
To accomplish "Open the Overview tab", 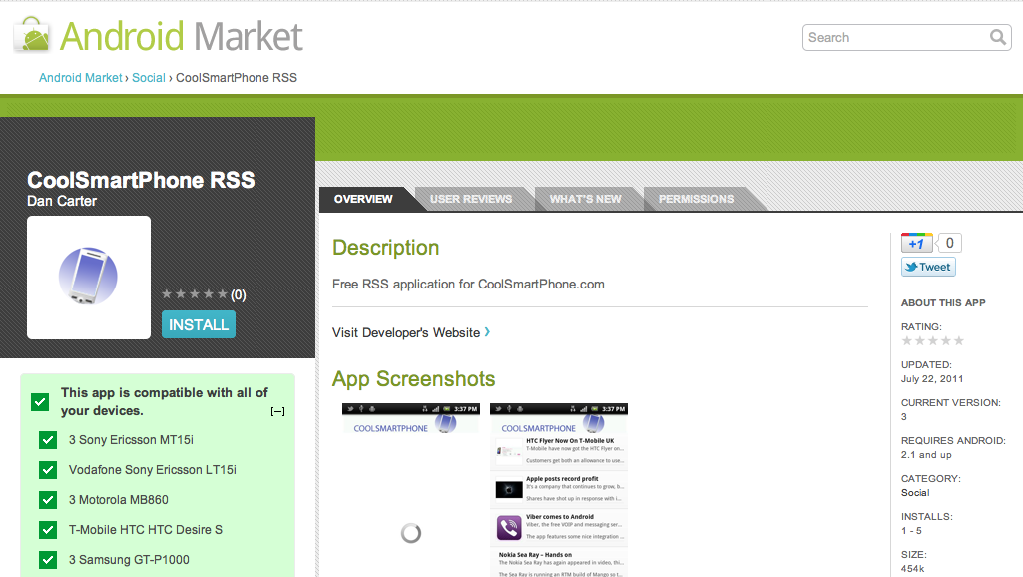I will coord(363,199).
